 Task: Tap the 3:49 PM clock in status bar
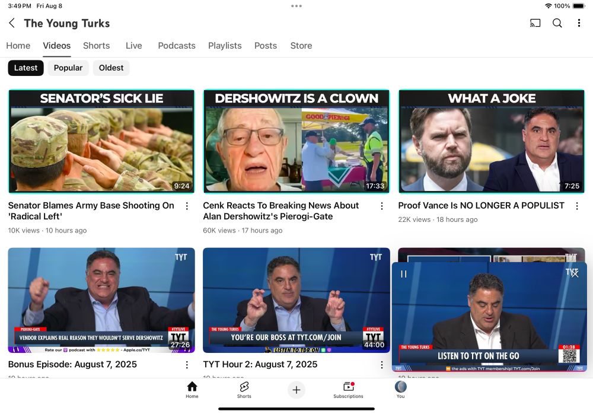point(20,6)
